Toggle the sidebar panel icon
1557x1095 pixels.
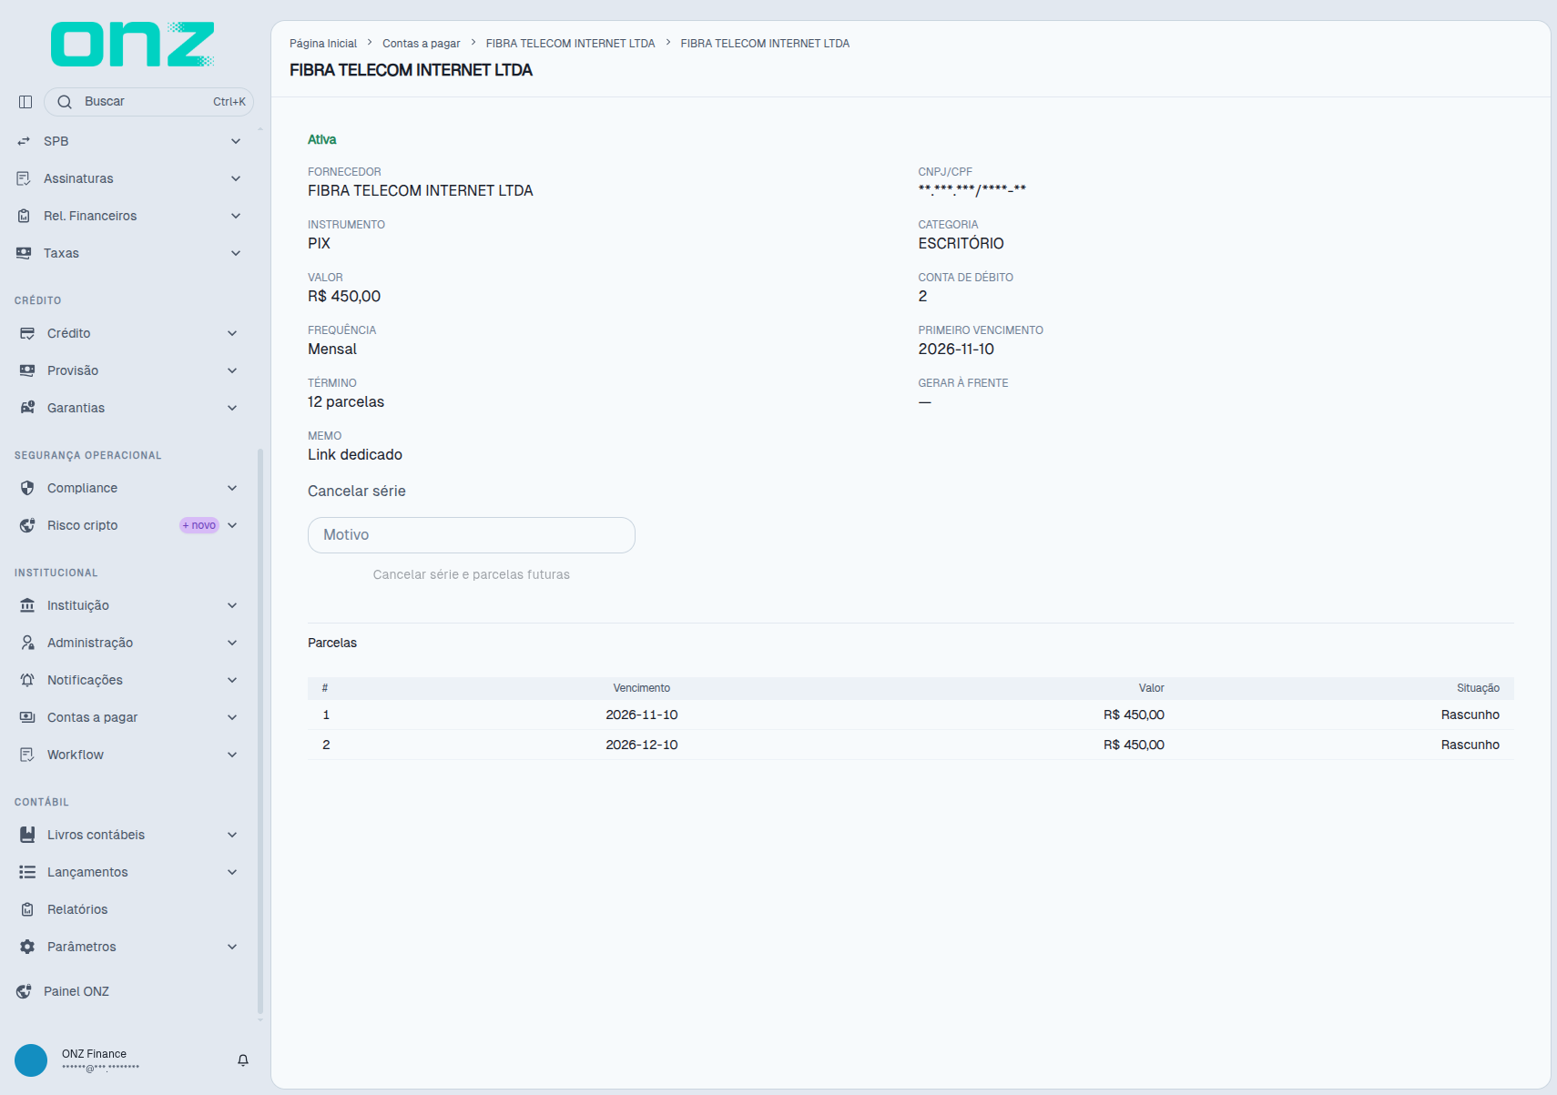(25, 102)
